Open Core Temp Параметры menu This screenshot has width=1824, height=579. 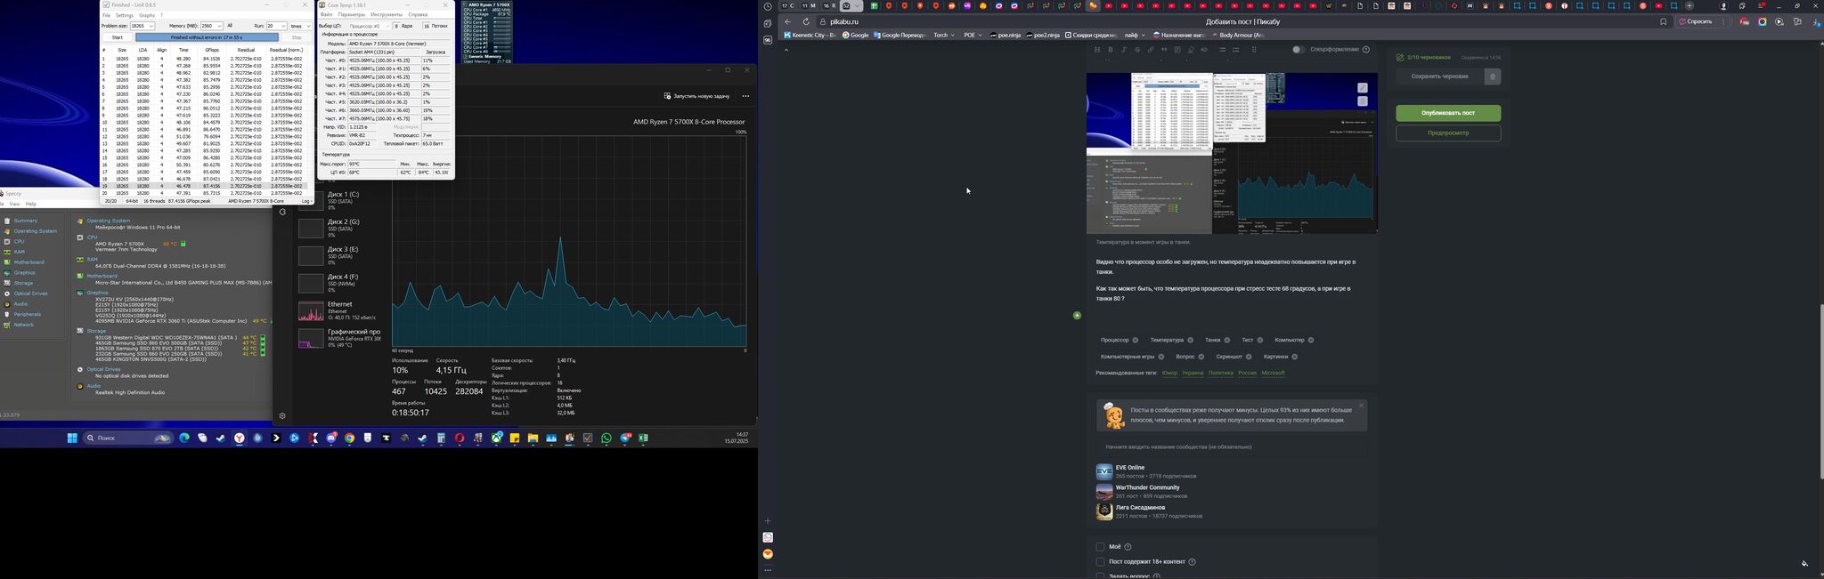tap(351, 14)
